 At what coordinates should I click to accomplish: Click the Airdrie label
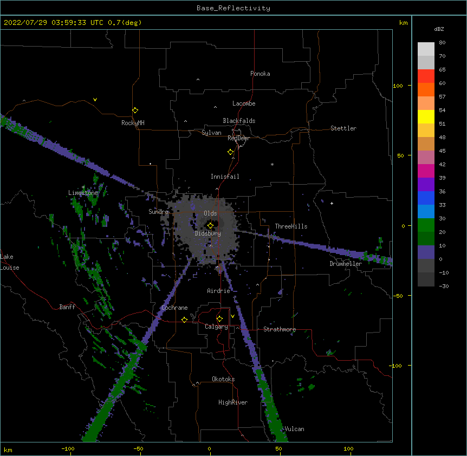219,291
